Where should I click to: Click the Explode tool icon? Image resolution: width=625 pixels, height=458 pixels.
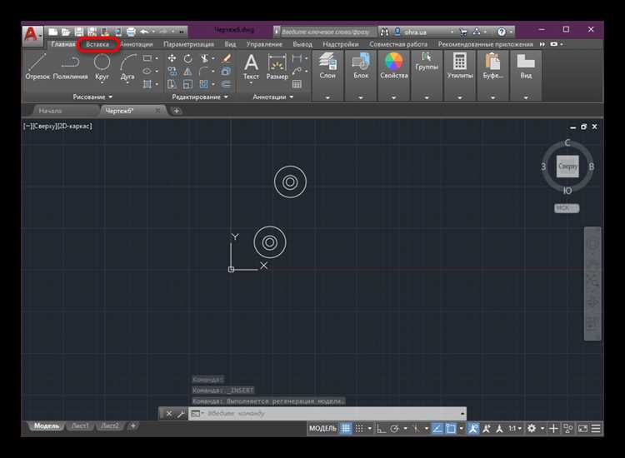coord(226,72)
